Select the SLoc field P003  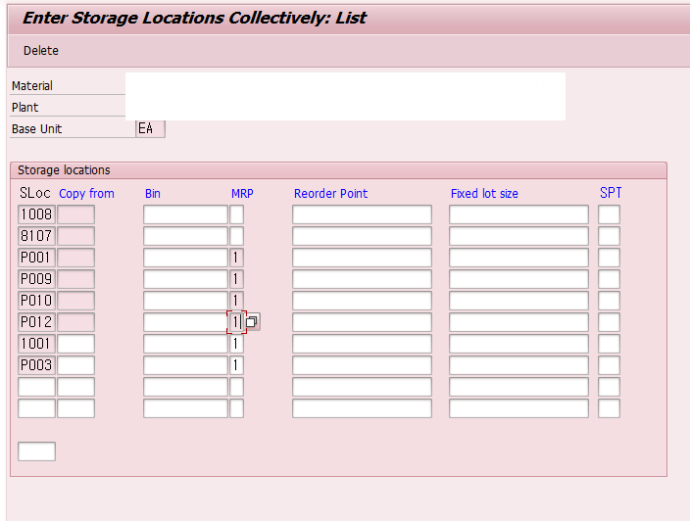pos(36,365)
